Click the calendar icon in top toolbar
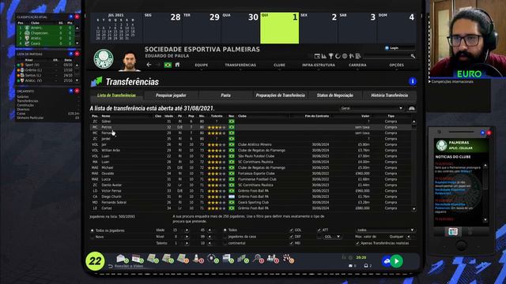The width and height of the screenshot is (506, 284). [317, 56]
